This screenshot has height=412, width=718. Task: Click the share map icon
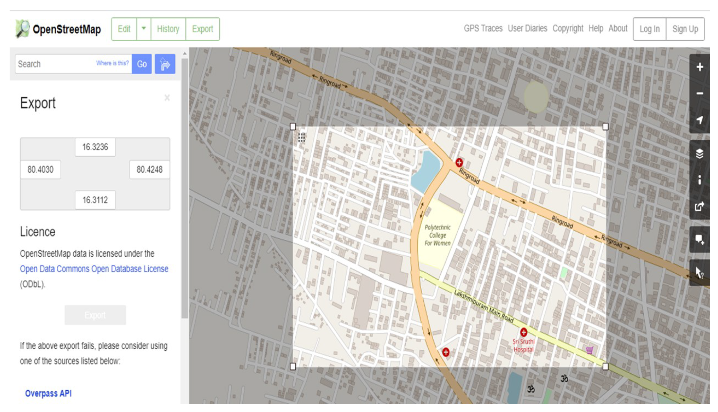pos(699,206)
